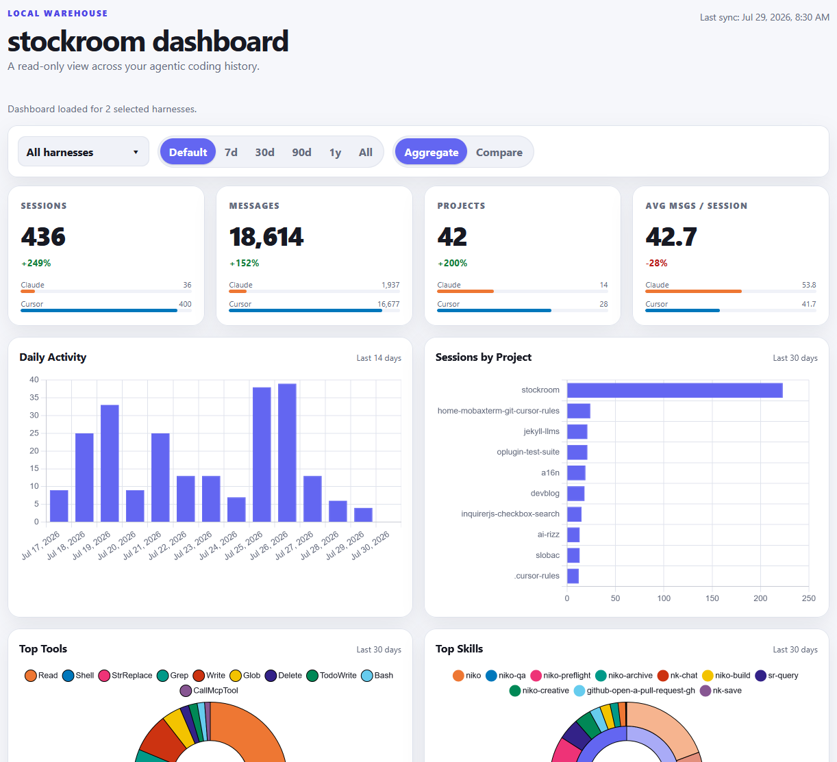Click the LOCAL WAREHOUSE label
837x762 pixels.
[58, 13]
